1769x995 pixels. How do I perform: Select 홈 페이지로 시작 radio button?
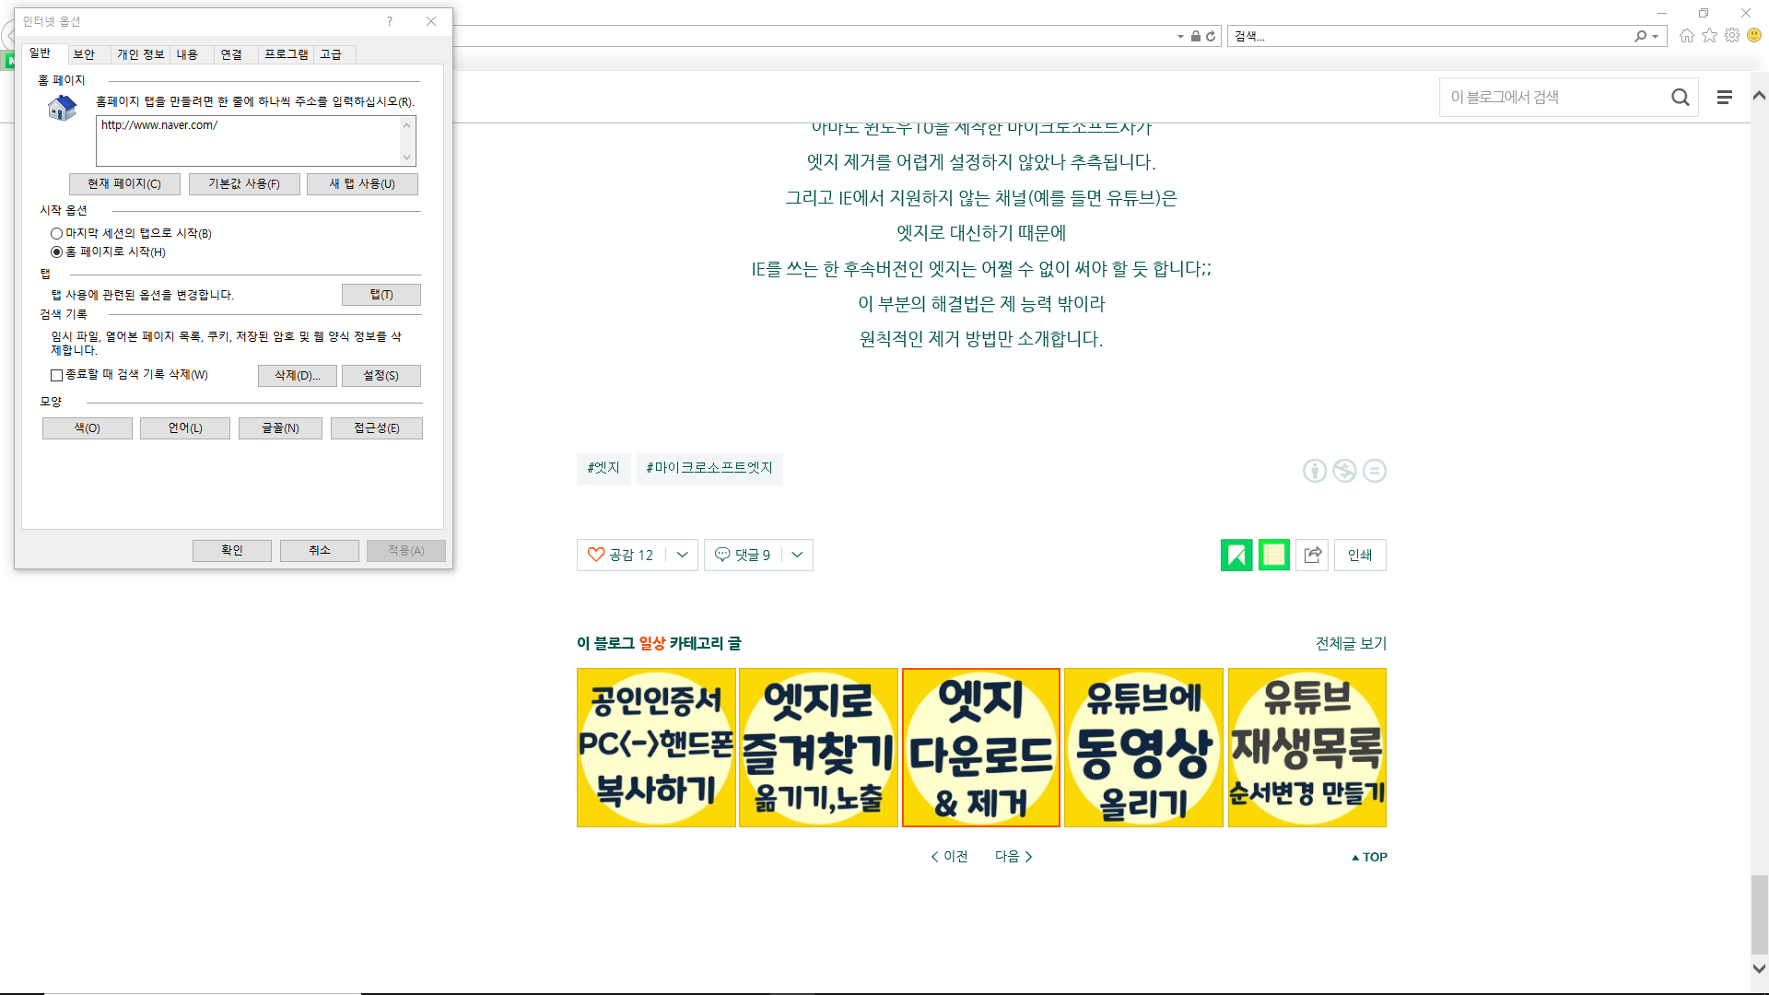tap(57, 252)
